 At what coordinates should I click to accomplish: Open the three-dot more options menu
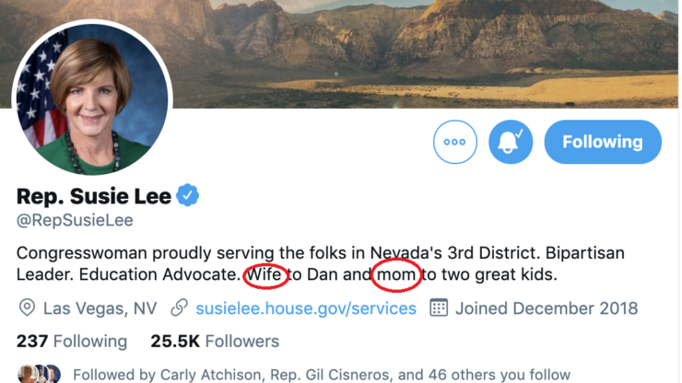pyautogui.click(x=455, y=143)
